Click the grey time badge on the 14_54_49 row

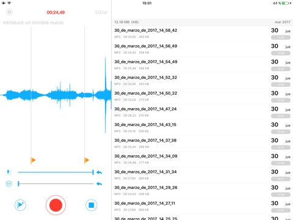click(x=281, y=69)
